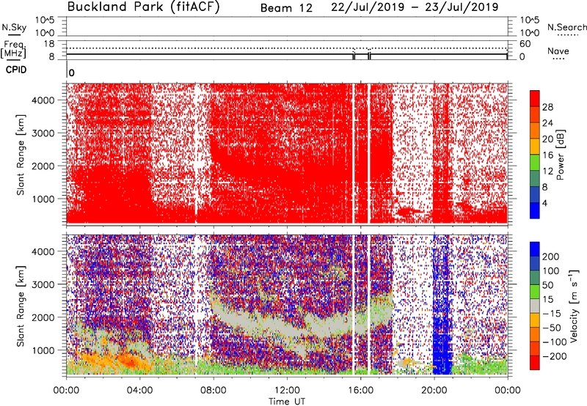Click the "-100" tick on the velocity colorbar
The image size is (587, 406).
pyautogui.click(x=555, y=342)
